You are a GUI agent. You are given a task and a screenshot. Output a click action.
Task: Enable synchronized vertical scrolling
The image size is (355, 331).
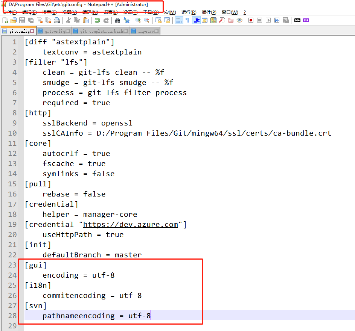click(158, 20)
